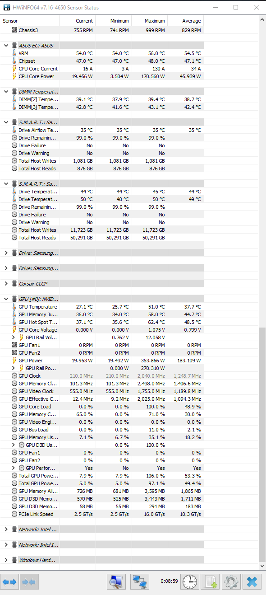Collapse the DIMM Temperature sensor group
This screenshot has height=595, width=266.
pos(6,92)
